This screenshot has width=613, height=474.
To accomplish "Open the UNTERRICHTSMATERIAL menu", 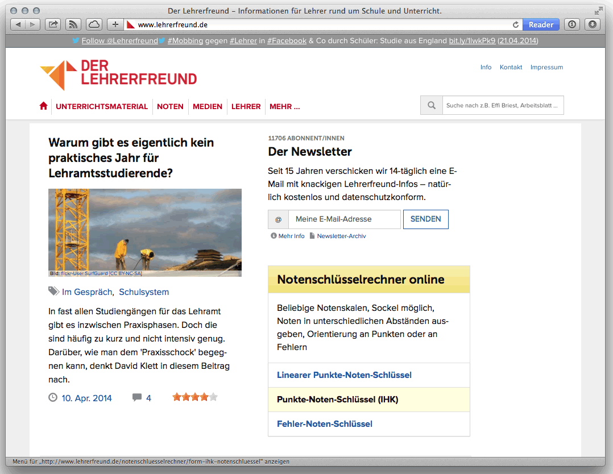I will pyautogui.click(x=102, y=106).
